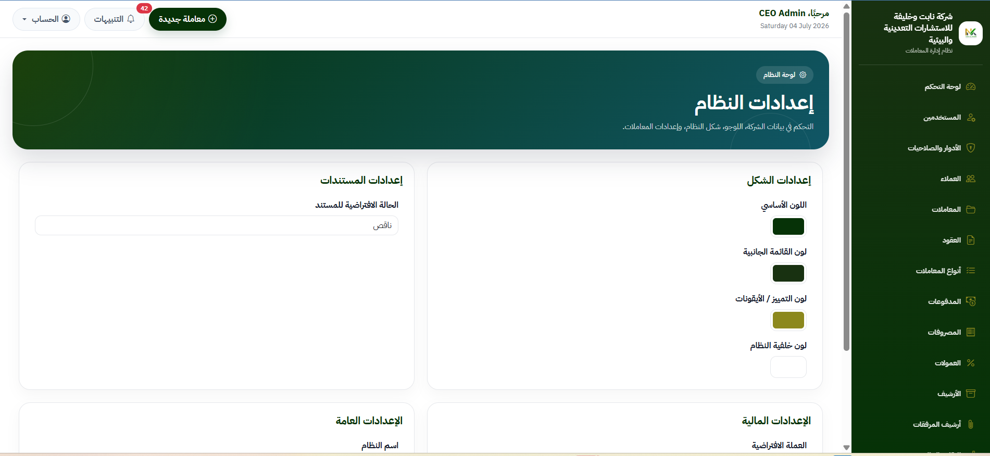Click معاملة جديدة new transaction button
Screen dimensions: 990x456
[x=187, y=19]
